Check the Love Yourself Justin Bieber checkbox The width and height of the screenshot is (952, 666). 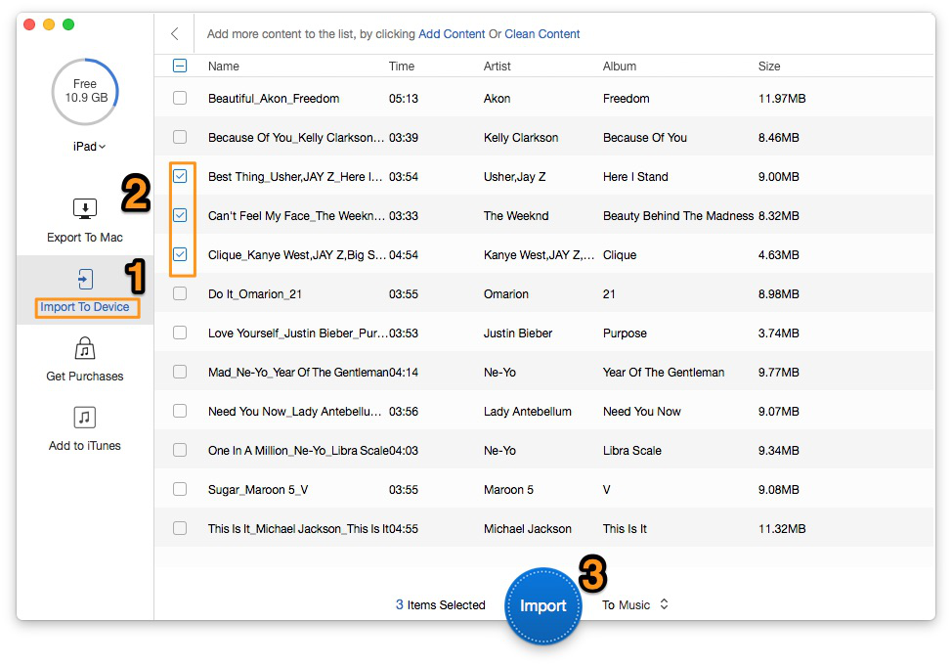180,333
